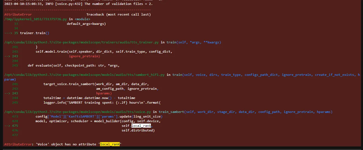363x150 pixels.
Task: Open the /tmp/ipykernel_1051/731375736.py file path
Action: tap(36, 19)
